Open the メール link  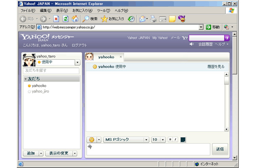click(x=175, y=38)
